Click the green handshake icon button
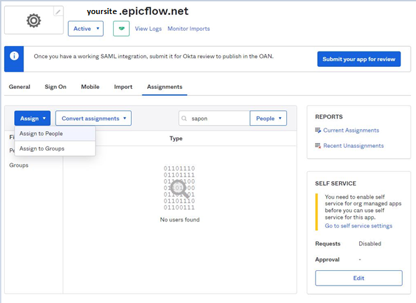The image size is (416, 303). tap(121, 29)
